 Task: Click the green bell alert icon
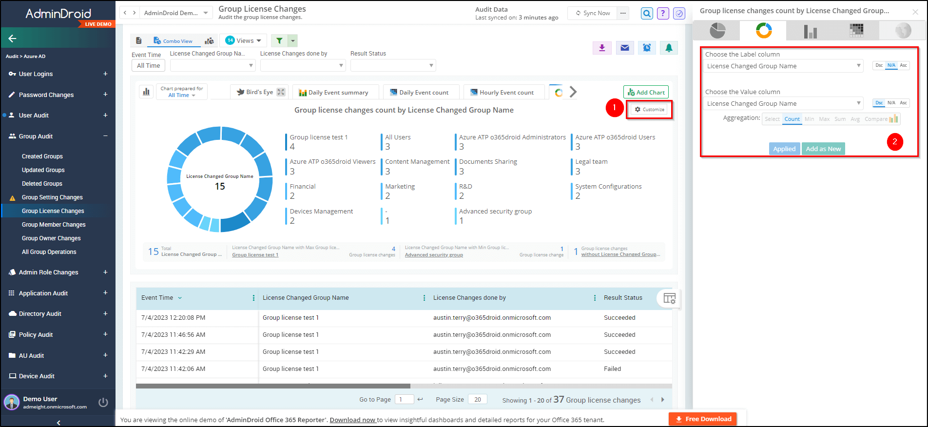click(669, 48)
